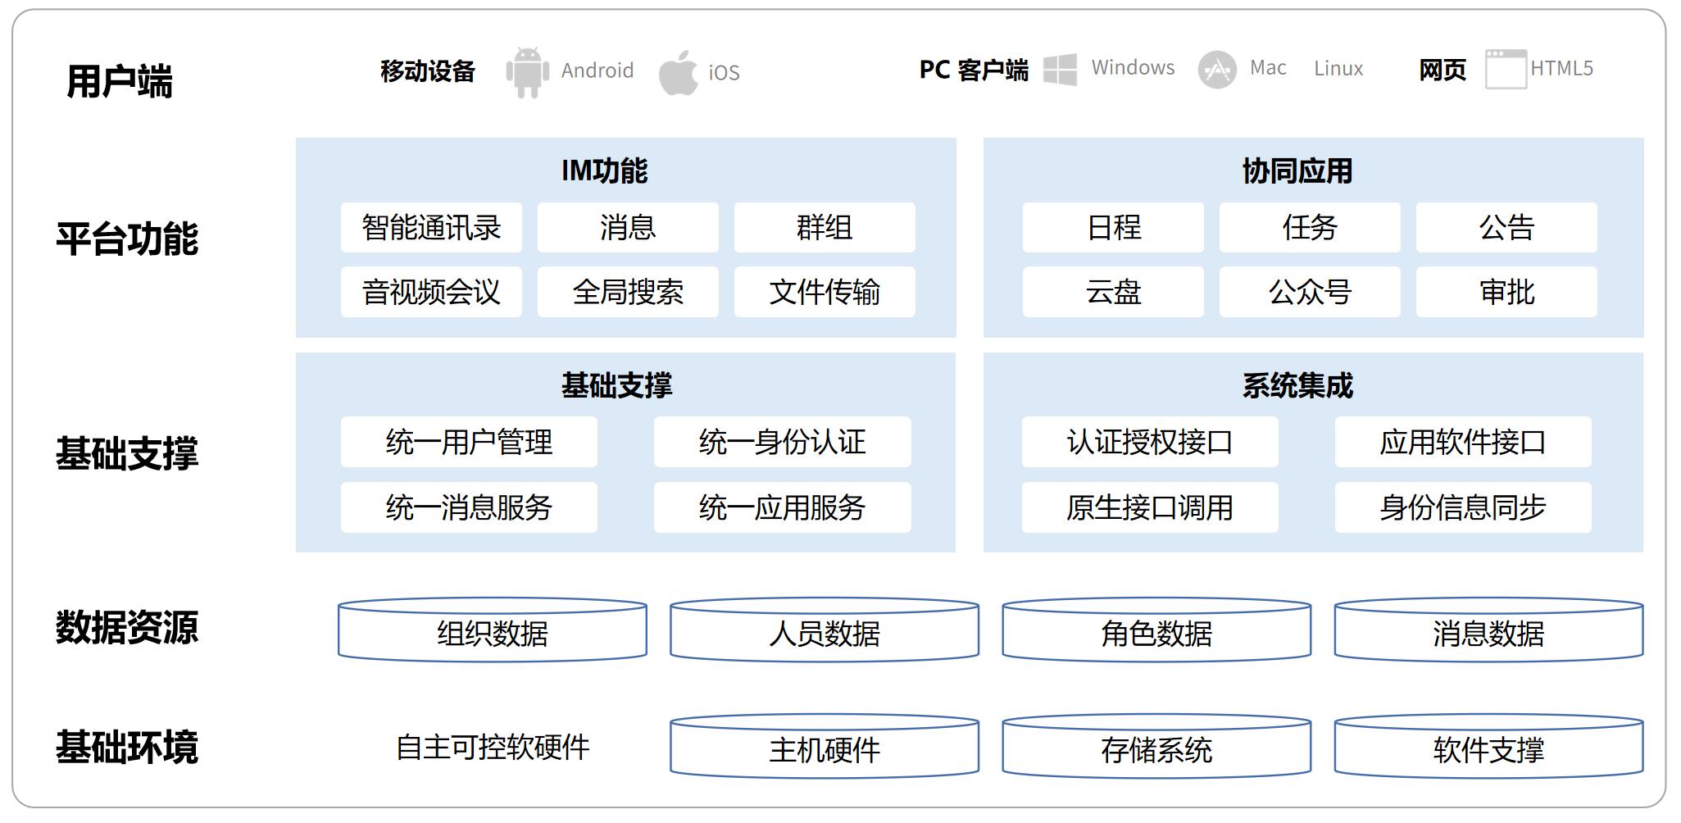
Task: Click the Mac App Store icon
Action: pos(1217,70)
